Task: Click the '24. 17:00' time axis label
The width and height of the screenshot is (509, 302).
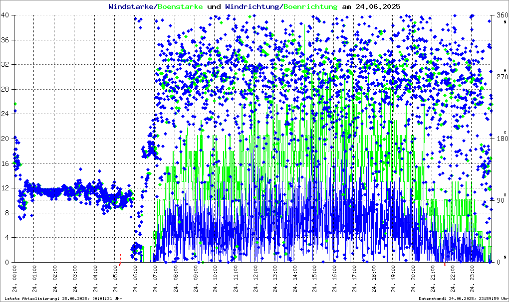Action: [354, 279]
